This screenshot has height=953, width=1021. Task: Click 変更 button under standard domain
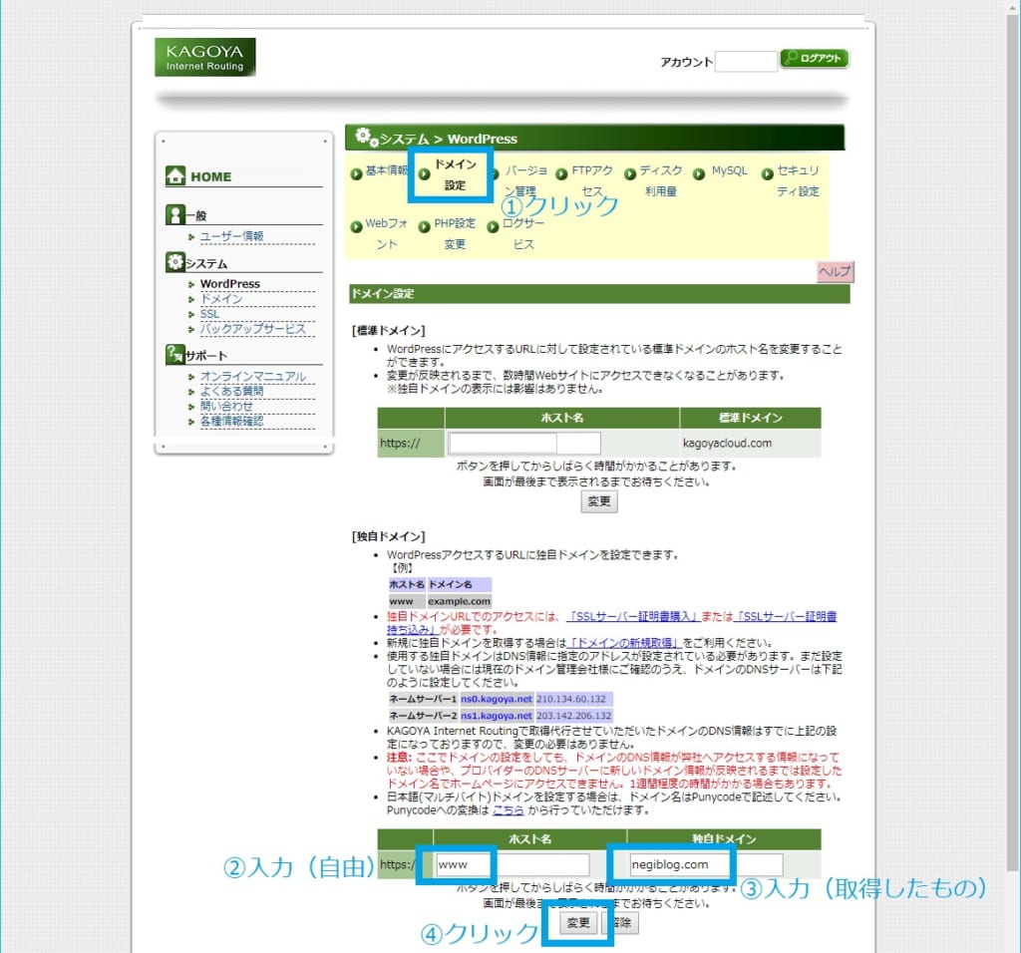pyautogui.click(x=599, y=501)
